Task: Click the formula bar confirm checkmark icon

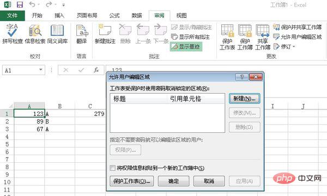Action: (81, 70)
